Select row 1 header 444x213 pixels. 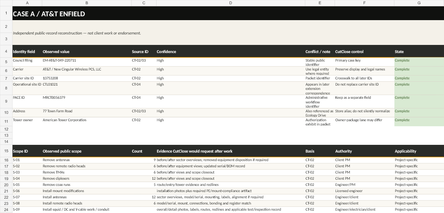pos(6,13)
